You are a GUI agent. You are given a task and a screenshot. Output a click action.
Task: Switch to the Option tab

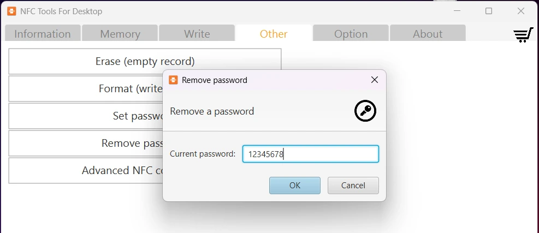click(x=351, y=34)
